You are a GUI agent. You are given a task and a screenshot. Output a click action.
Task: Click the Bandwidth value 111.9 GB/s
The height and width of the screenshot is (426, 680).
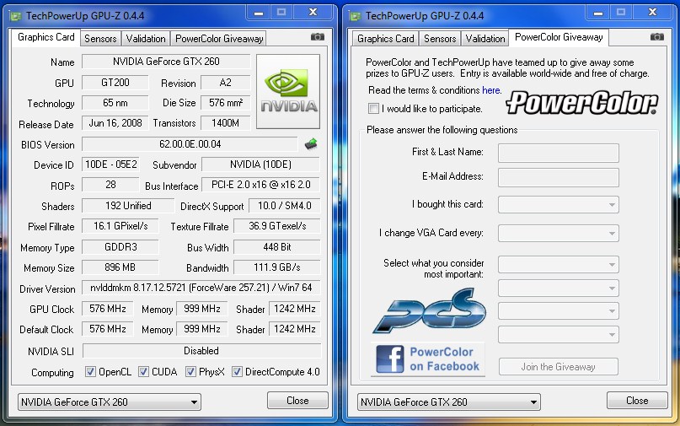tap(276, 267)
